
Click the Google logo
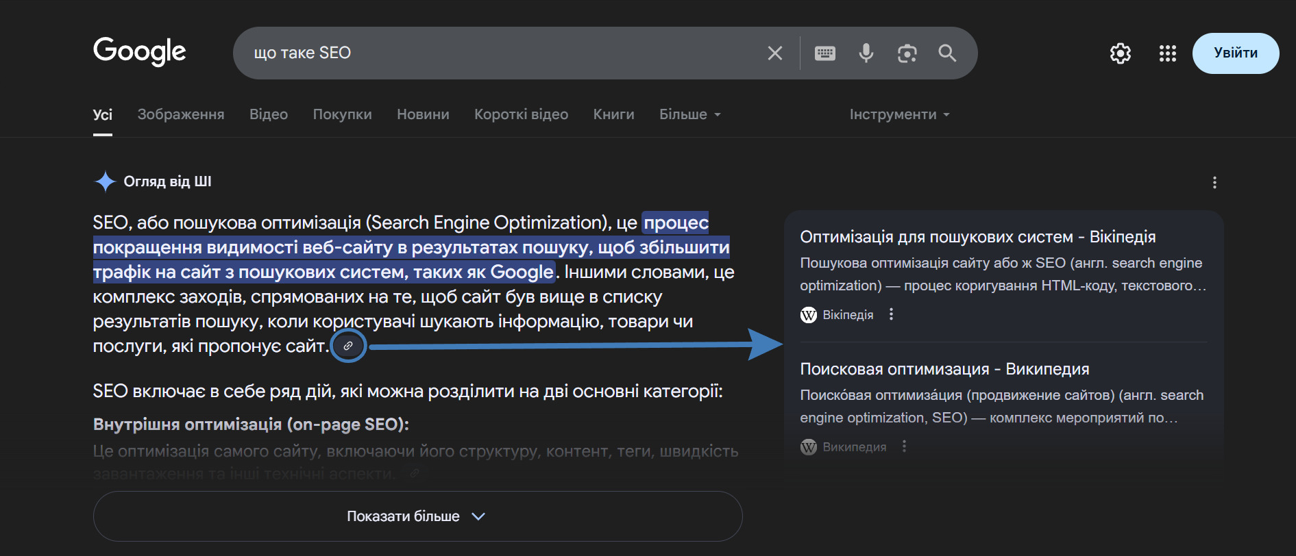tap(140, 52)
